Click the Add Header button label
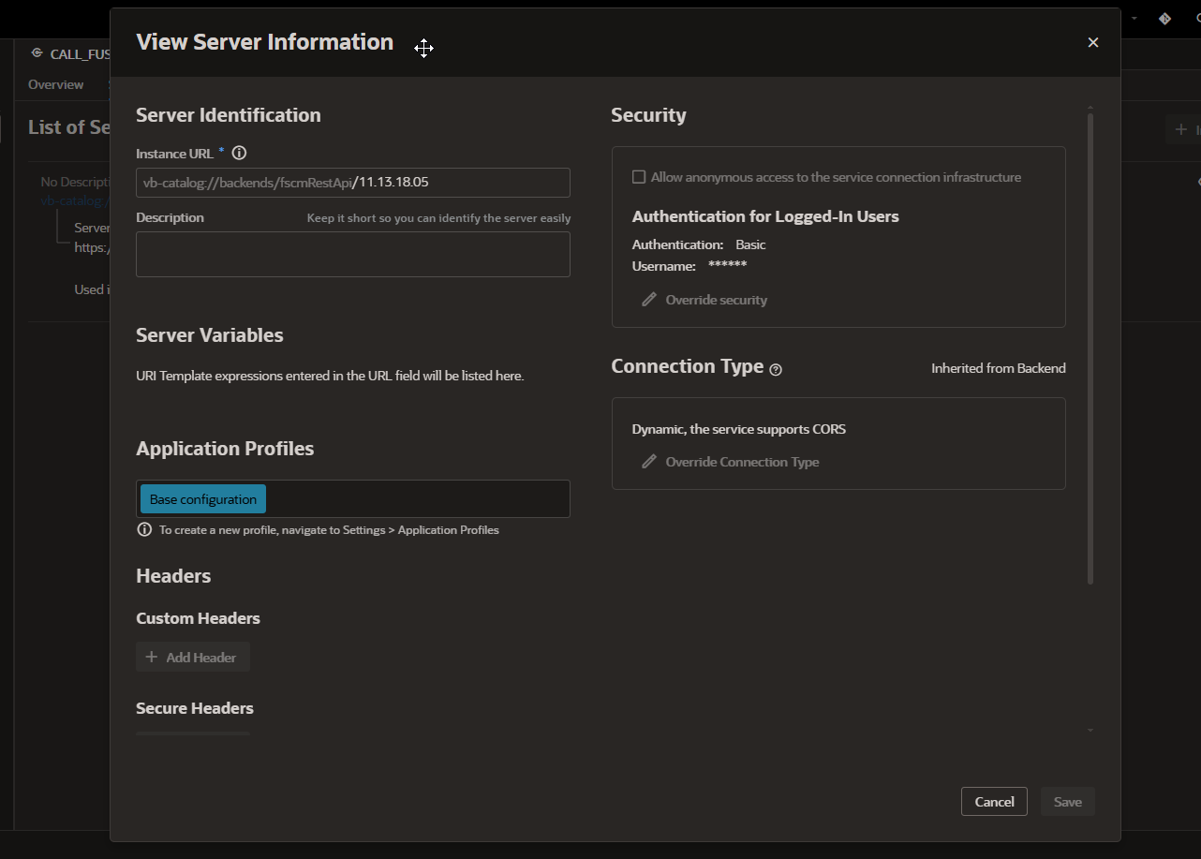The image size is (1201, 859). 201,658
